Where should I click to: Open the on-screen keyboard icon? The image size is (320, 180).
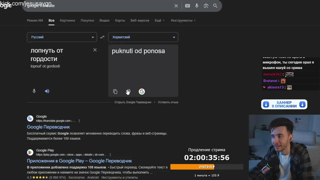pos(187,6)
